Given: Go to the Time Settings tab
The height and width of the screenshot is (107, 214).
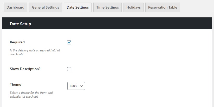Looking at the screenshot, I should click(x=107, y=7).
